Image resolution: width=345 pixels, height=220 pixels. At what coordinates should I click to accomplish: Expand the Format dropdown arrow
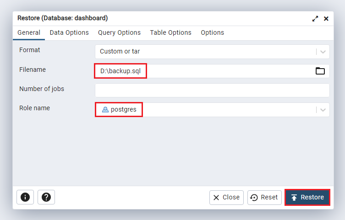323,52
